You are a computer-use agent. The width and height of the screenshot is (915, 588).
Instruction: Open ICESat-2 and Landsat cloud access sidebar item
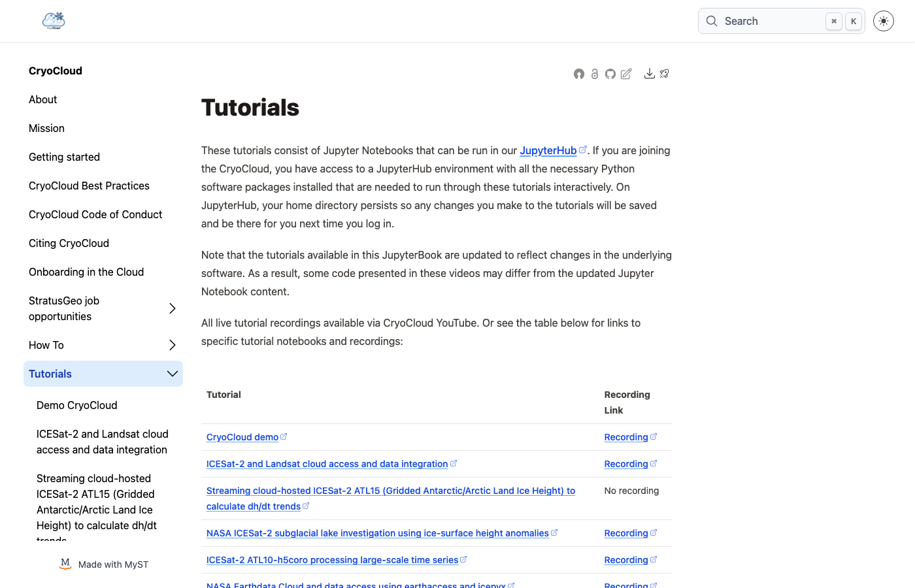tap(103, 442)
